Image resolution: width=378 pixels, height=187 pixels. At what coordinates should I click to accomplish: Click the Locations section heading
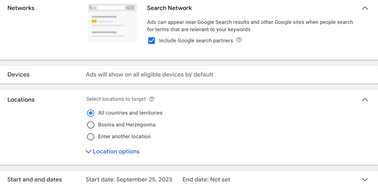[21, 100]
